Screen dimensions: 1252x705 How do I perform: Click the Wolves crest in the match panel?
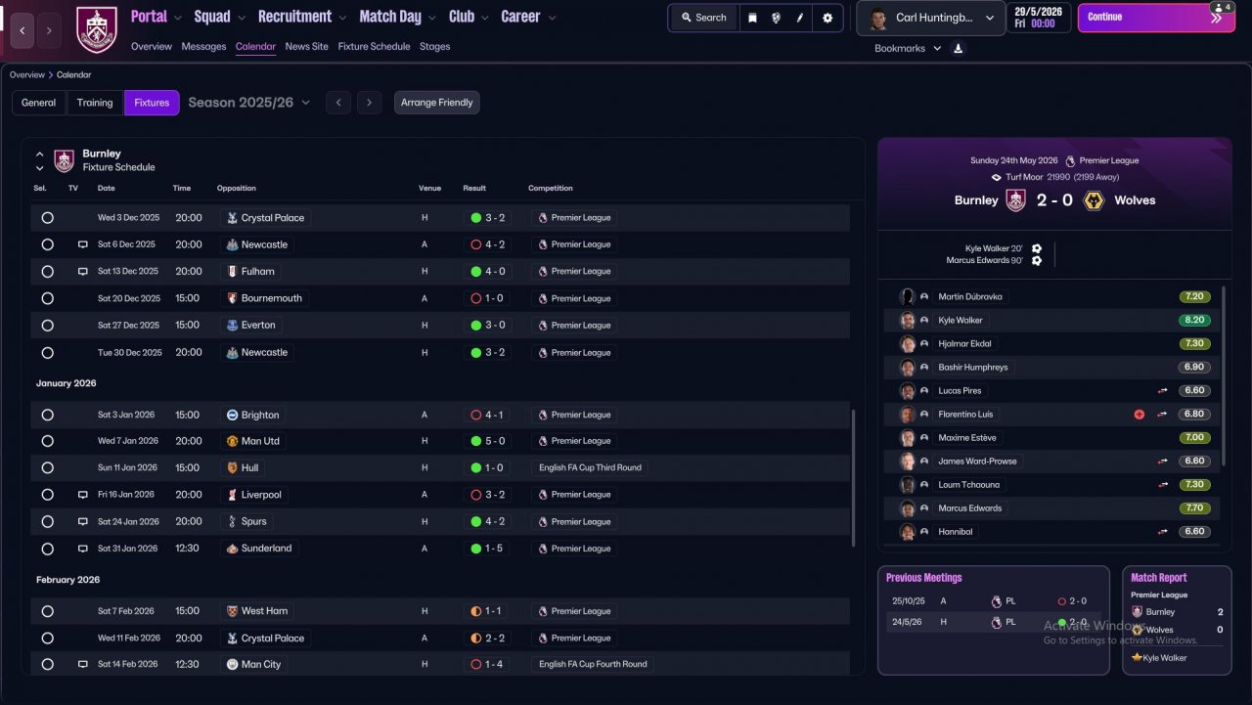pos(1095,200)
